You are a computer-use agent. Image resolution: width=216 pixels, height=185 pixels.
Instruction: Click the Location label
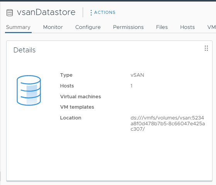pos(71,118)
